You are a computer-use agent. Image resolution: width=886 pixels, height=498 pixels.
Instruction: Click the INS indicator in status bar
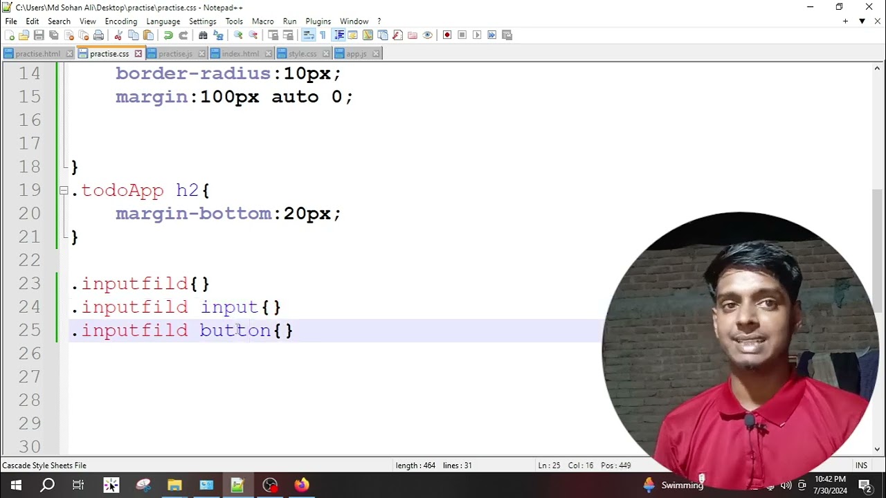[861, 465]
